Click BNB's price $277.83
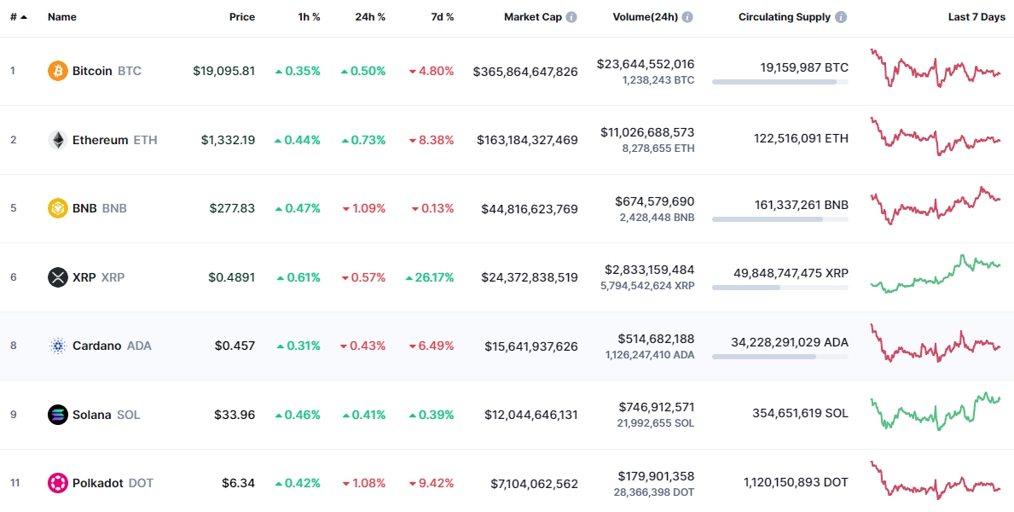The width and height of the screenshot is (1014, 512). click(x=232, y=208)
